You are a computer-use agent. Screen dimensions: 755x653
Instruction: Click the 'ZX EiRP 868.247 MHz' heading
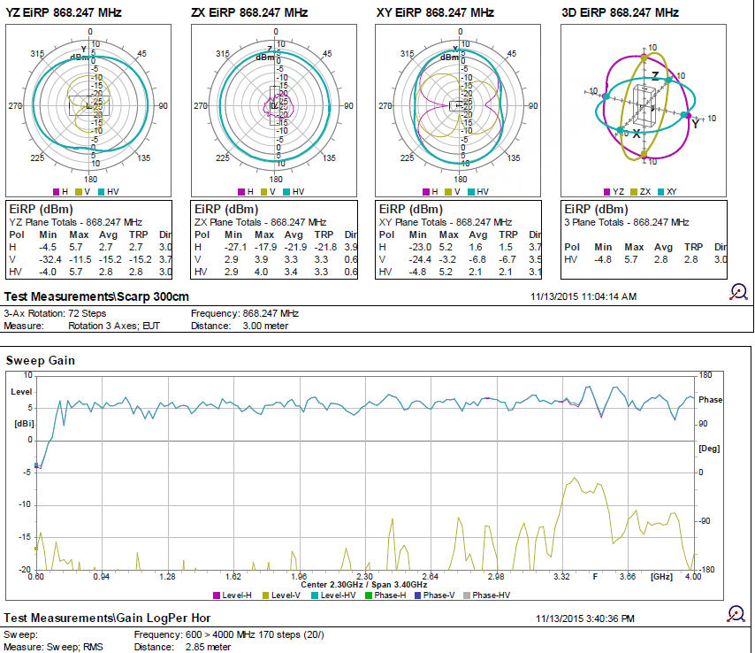[249, 12]
